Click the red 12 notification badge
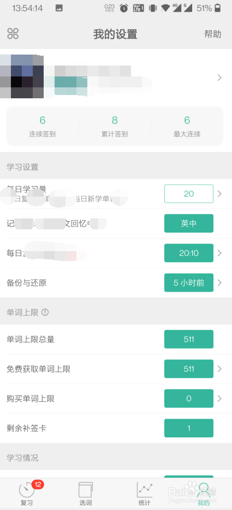232x510 pixels. coord(38,485)
